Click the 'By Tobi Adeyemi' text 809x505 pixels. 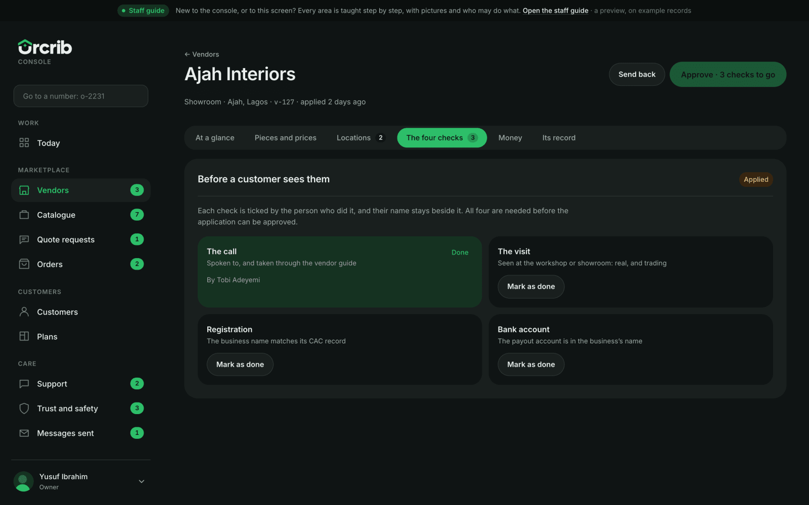[x=233, y=280]
